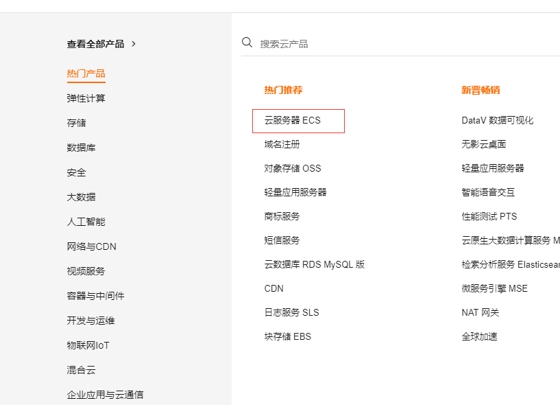
Task: Open 块存储 EBS link
Action: coord(287,336)
